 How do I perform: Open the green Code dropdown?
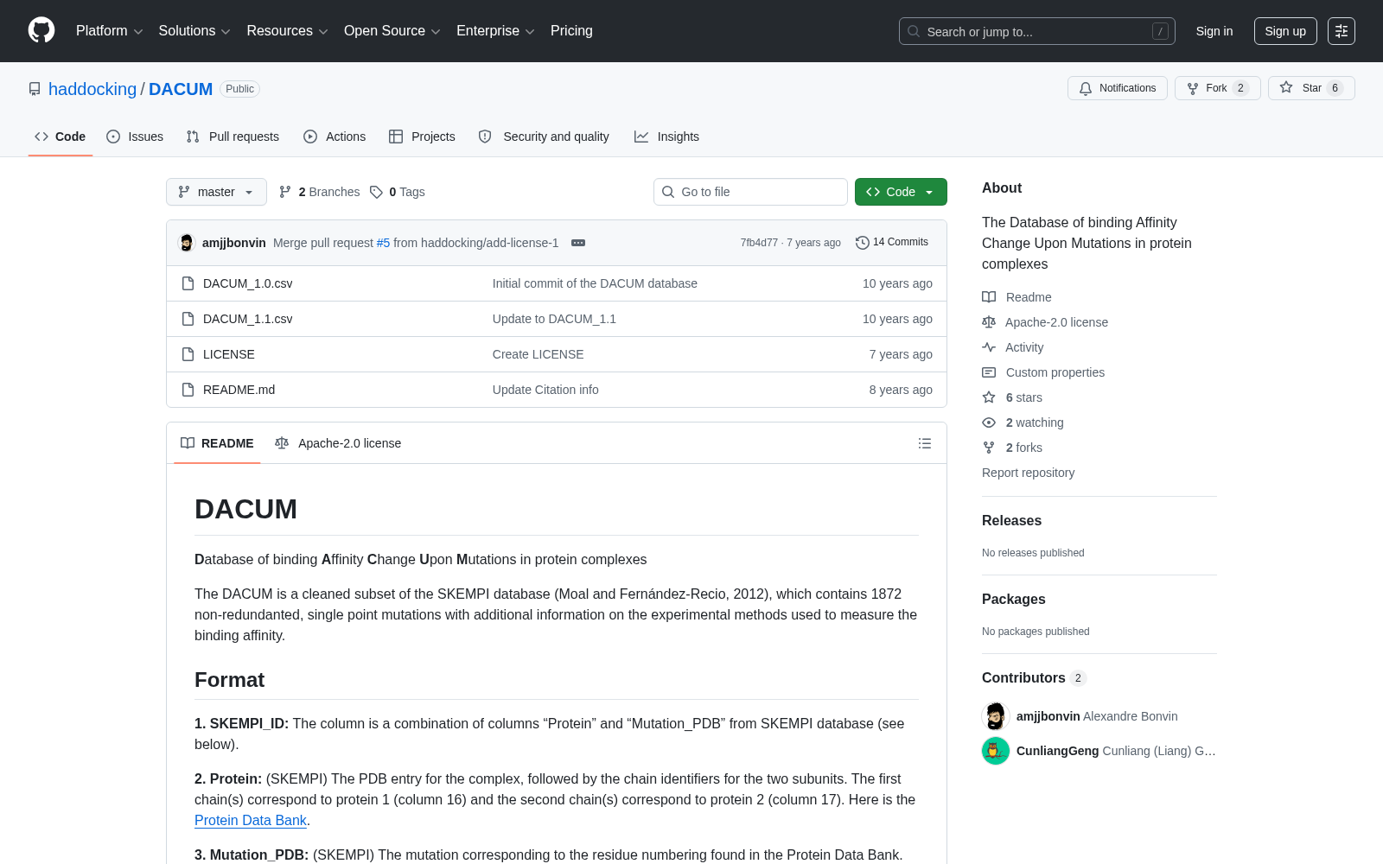(901, 192)
